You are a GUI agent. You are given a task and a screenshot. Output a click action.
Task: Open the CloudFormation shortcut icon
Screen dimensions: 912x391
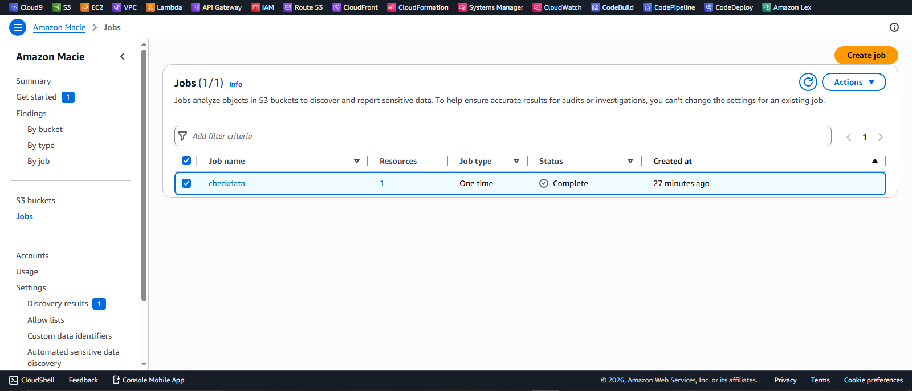[392, 7]
